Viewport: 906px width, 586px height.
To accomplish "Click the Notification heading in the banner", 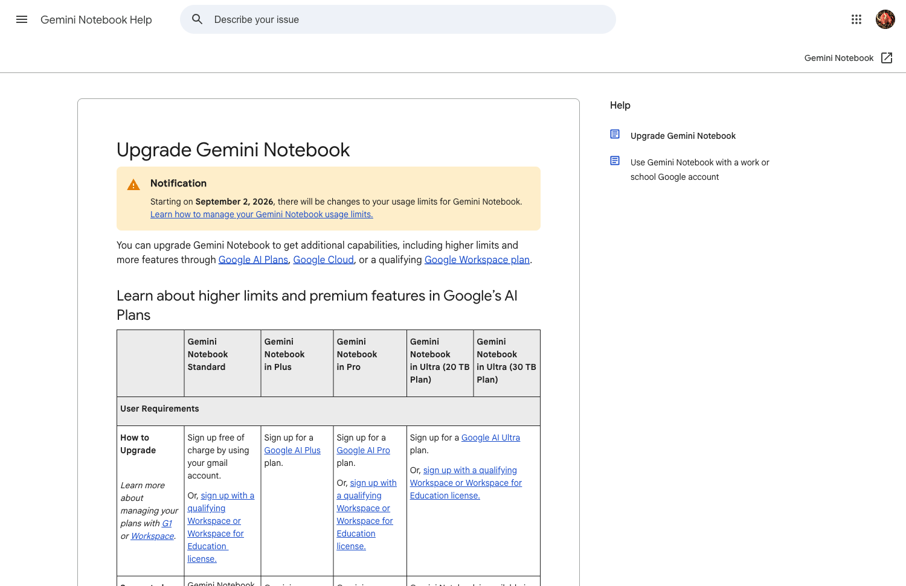I will click(x=178, y=183).
